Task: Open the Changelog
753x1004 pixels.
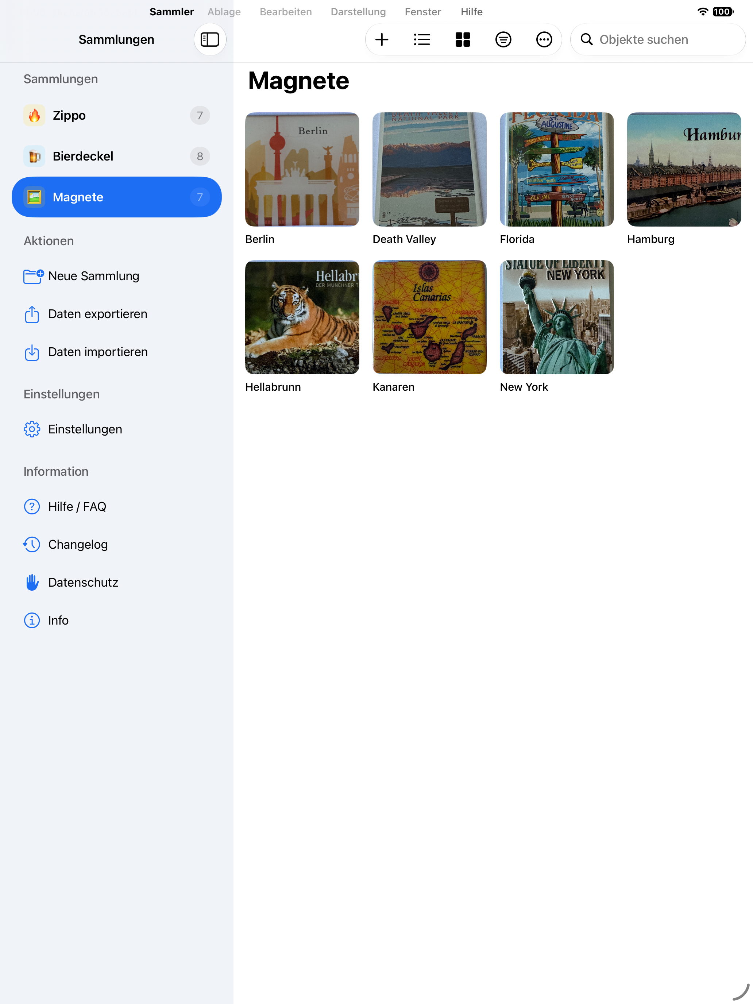Action: (117, 544)
